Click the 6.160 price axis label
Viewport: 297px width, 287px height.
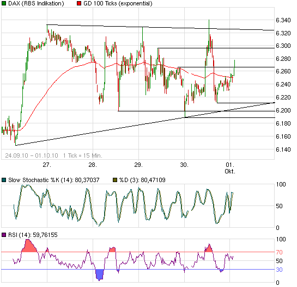tap(283, 136)
